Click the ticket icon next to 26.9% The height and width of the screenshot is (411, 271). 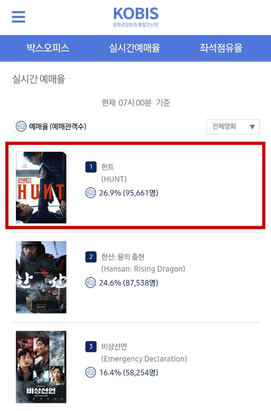click(x=91, y=193)
